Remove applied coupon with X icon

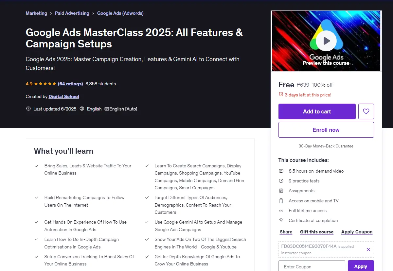(x=368, y=249)
